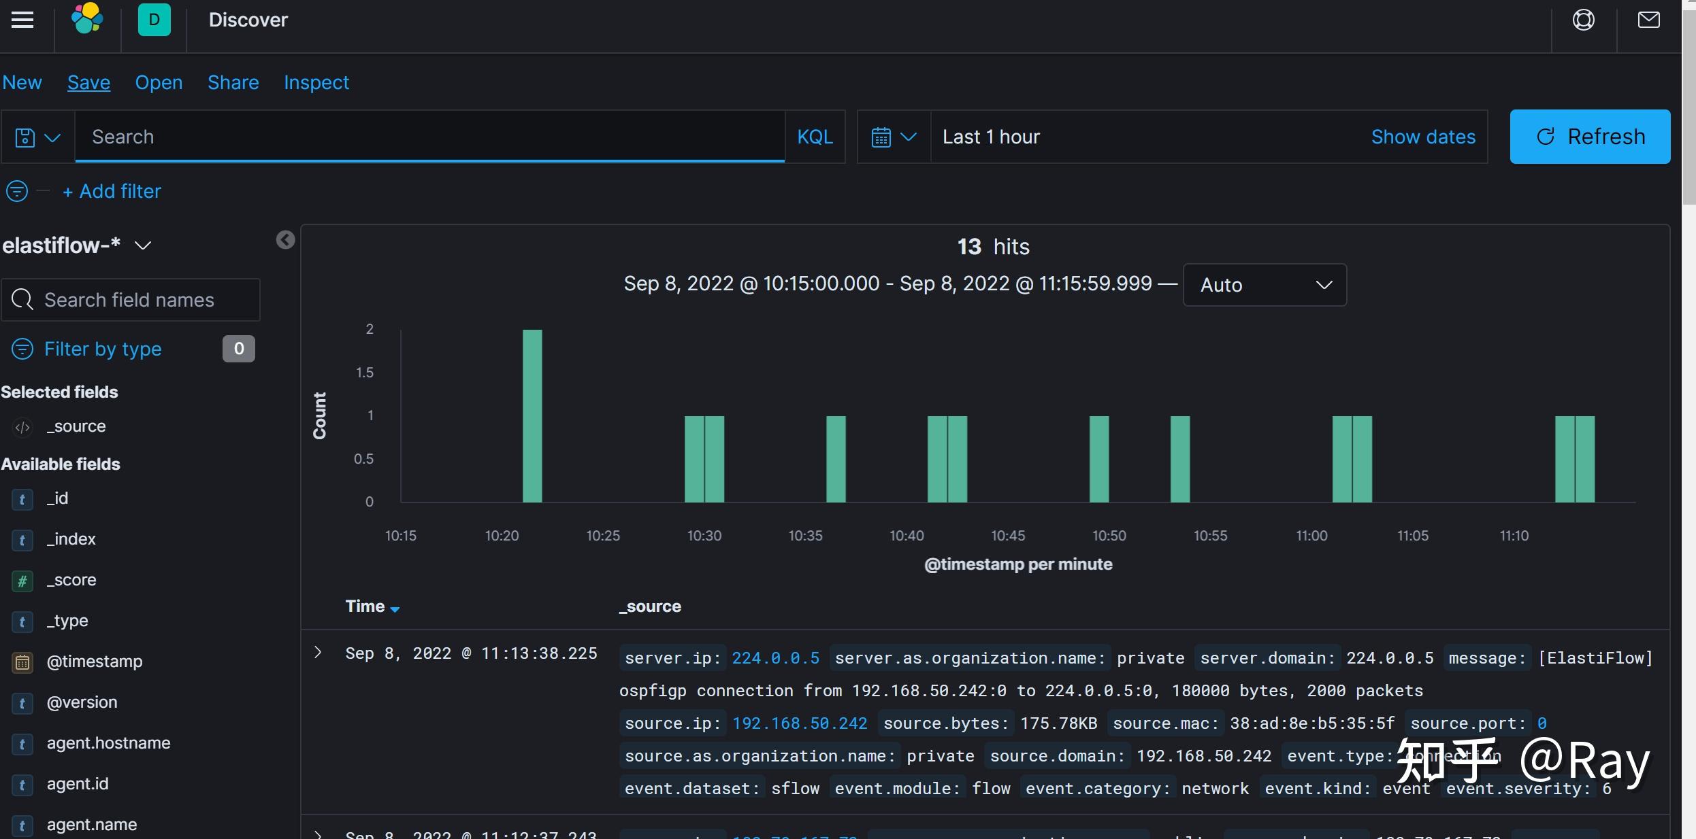This screenshot has width=1696, height=839.
Task: Click the Elastic logo home icon
Action: (88, 19)
